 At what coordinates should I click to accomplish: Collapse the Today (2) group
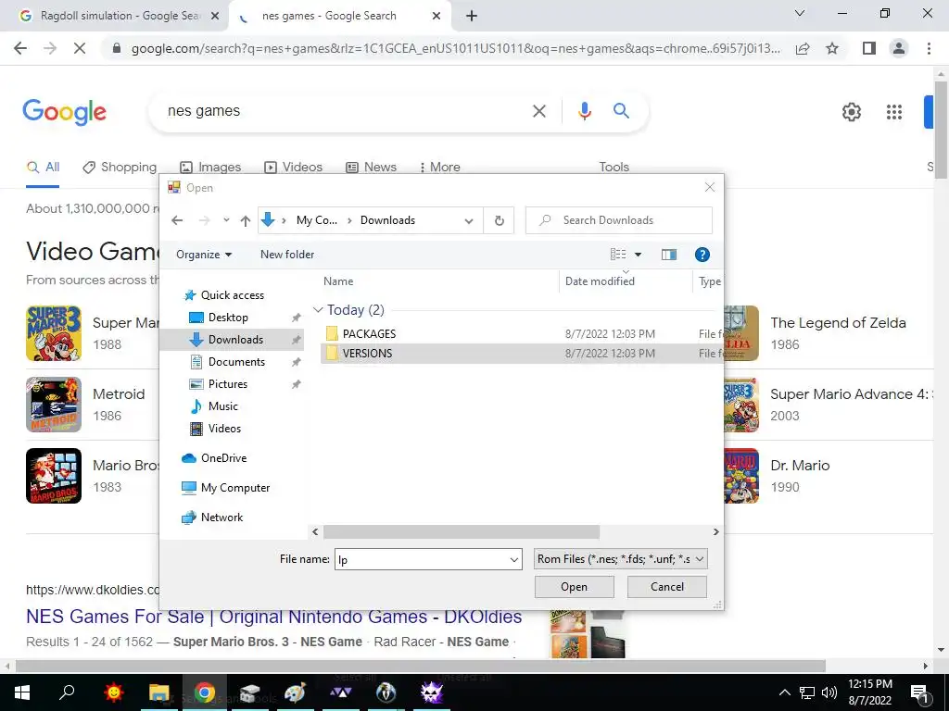tap(318, 309)
